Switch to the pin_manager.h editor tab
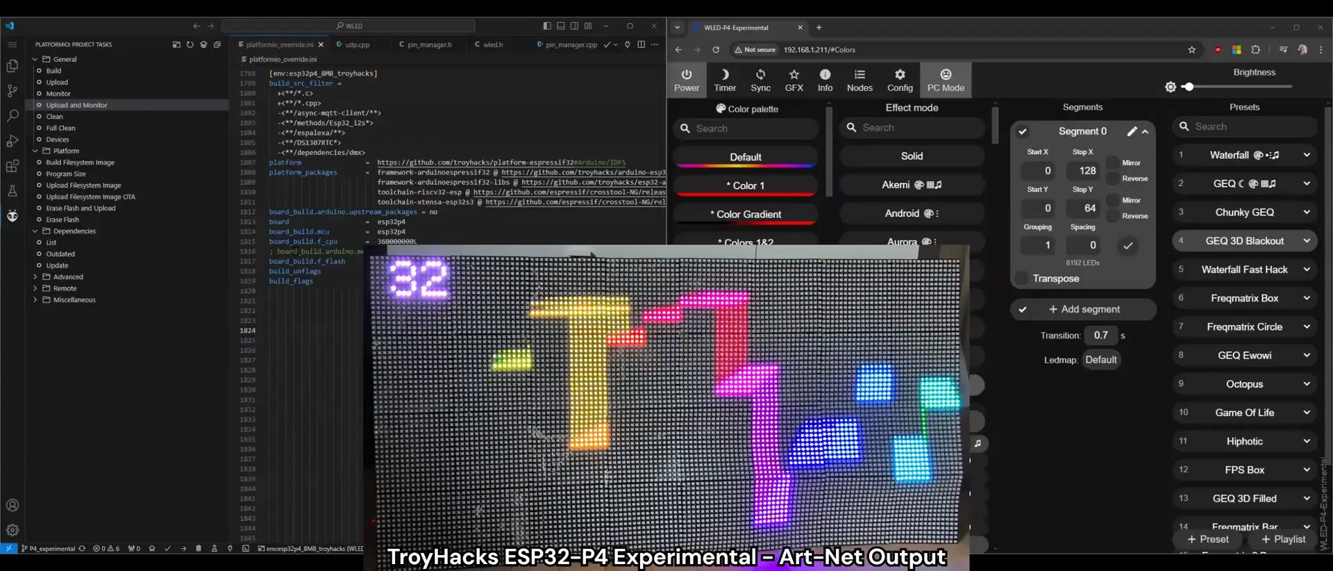1333x571 pixels. click(428, 44)
